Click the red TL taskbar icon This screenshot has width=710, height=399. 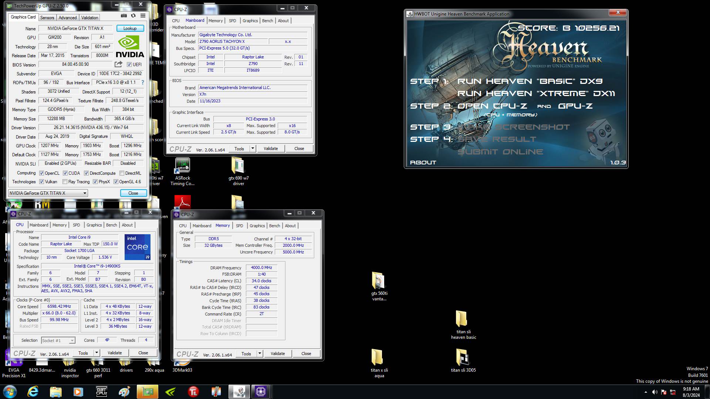click(193, 392)
